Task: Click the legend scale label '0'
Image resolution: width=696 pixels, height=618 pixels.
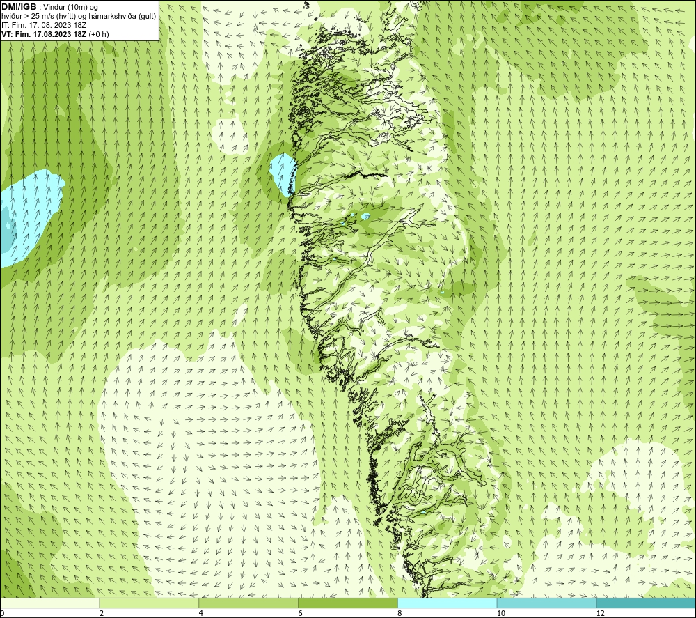Action: point(2,613)
